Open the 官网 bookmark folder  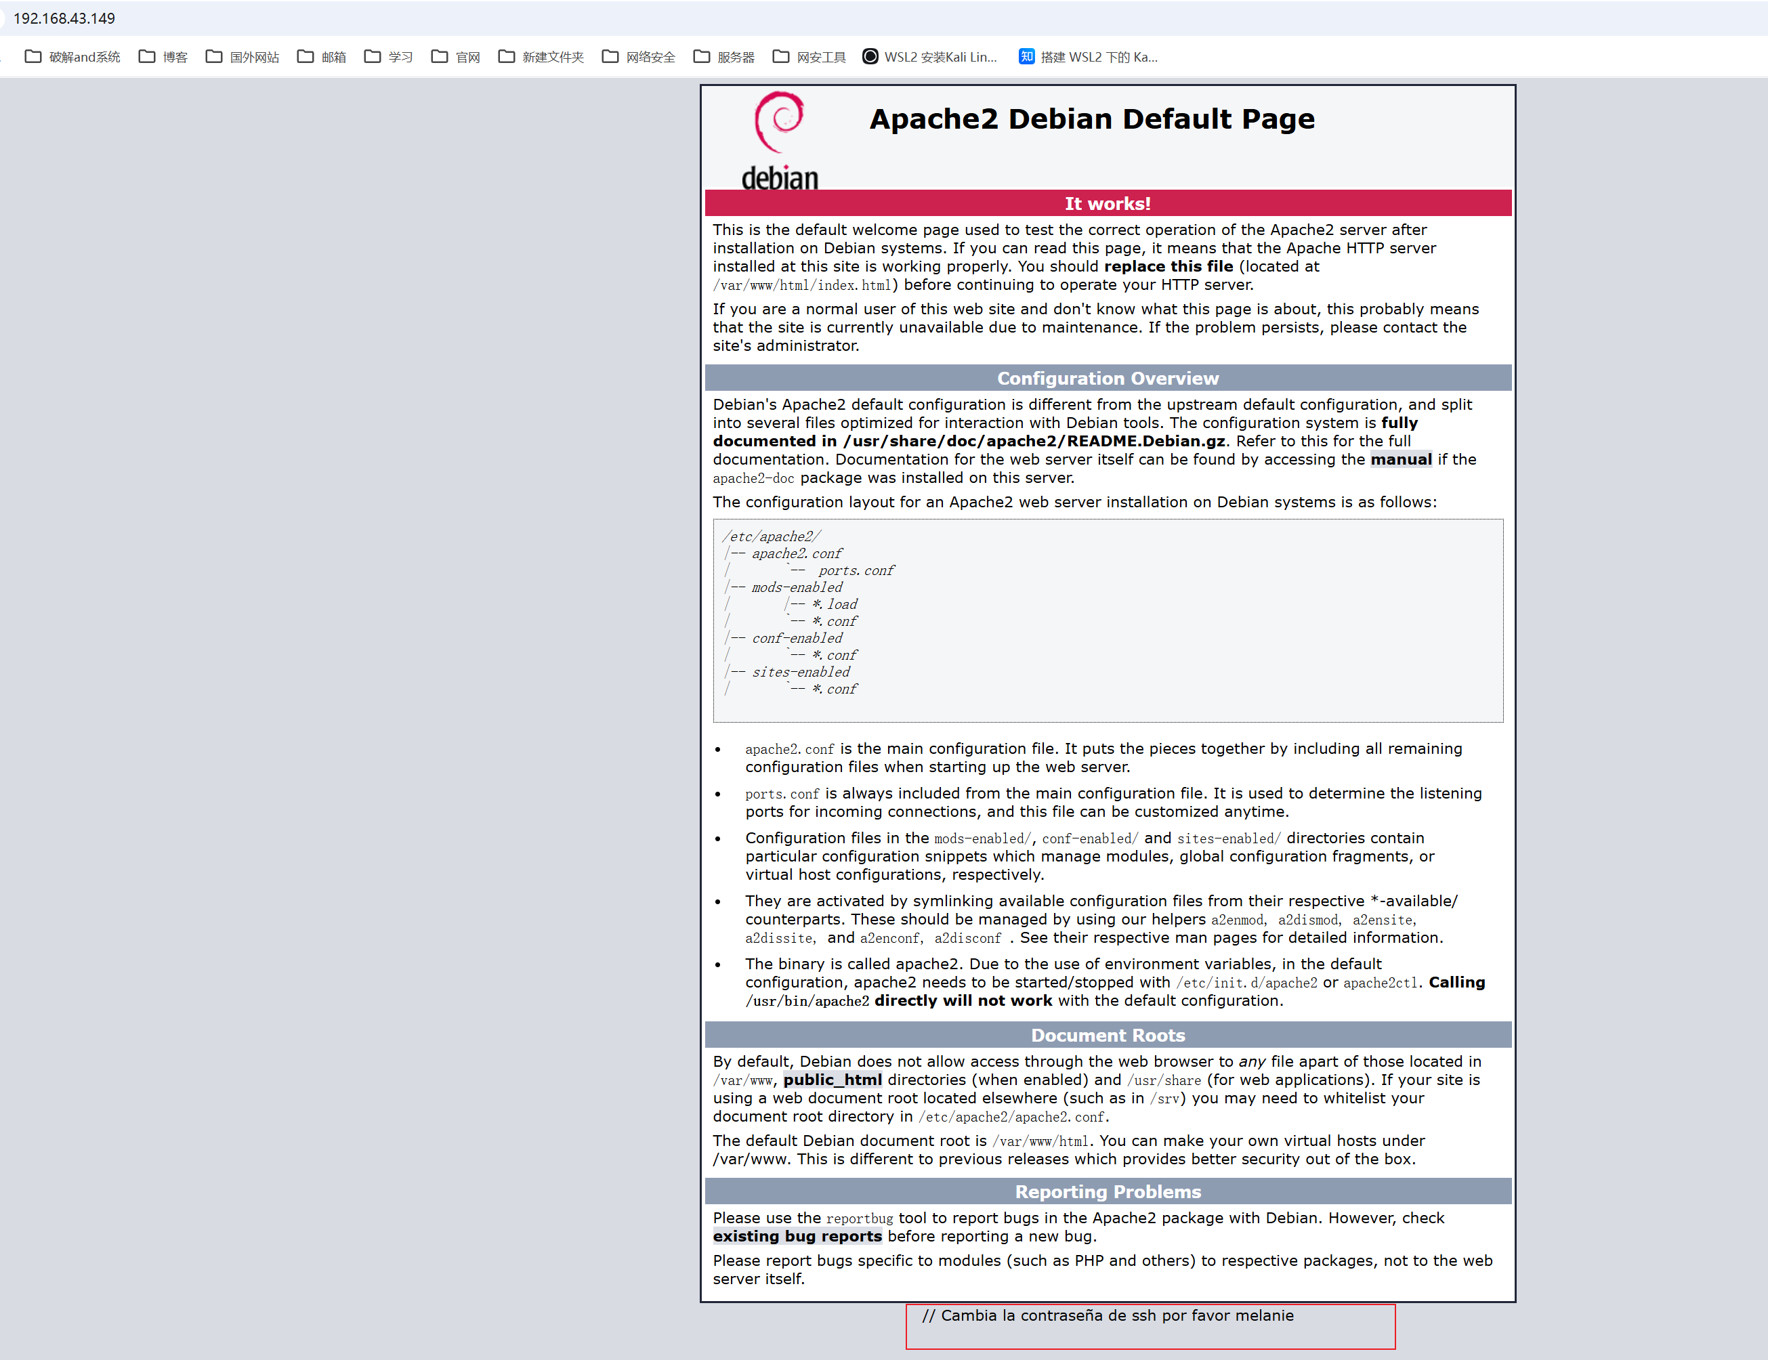coord(457,57)
